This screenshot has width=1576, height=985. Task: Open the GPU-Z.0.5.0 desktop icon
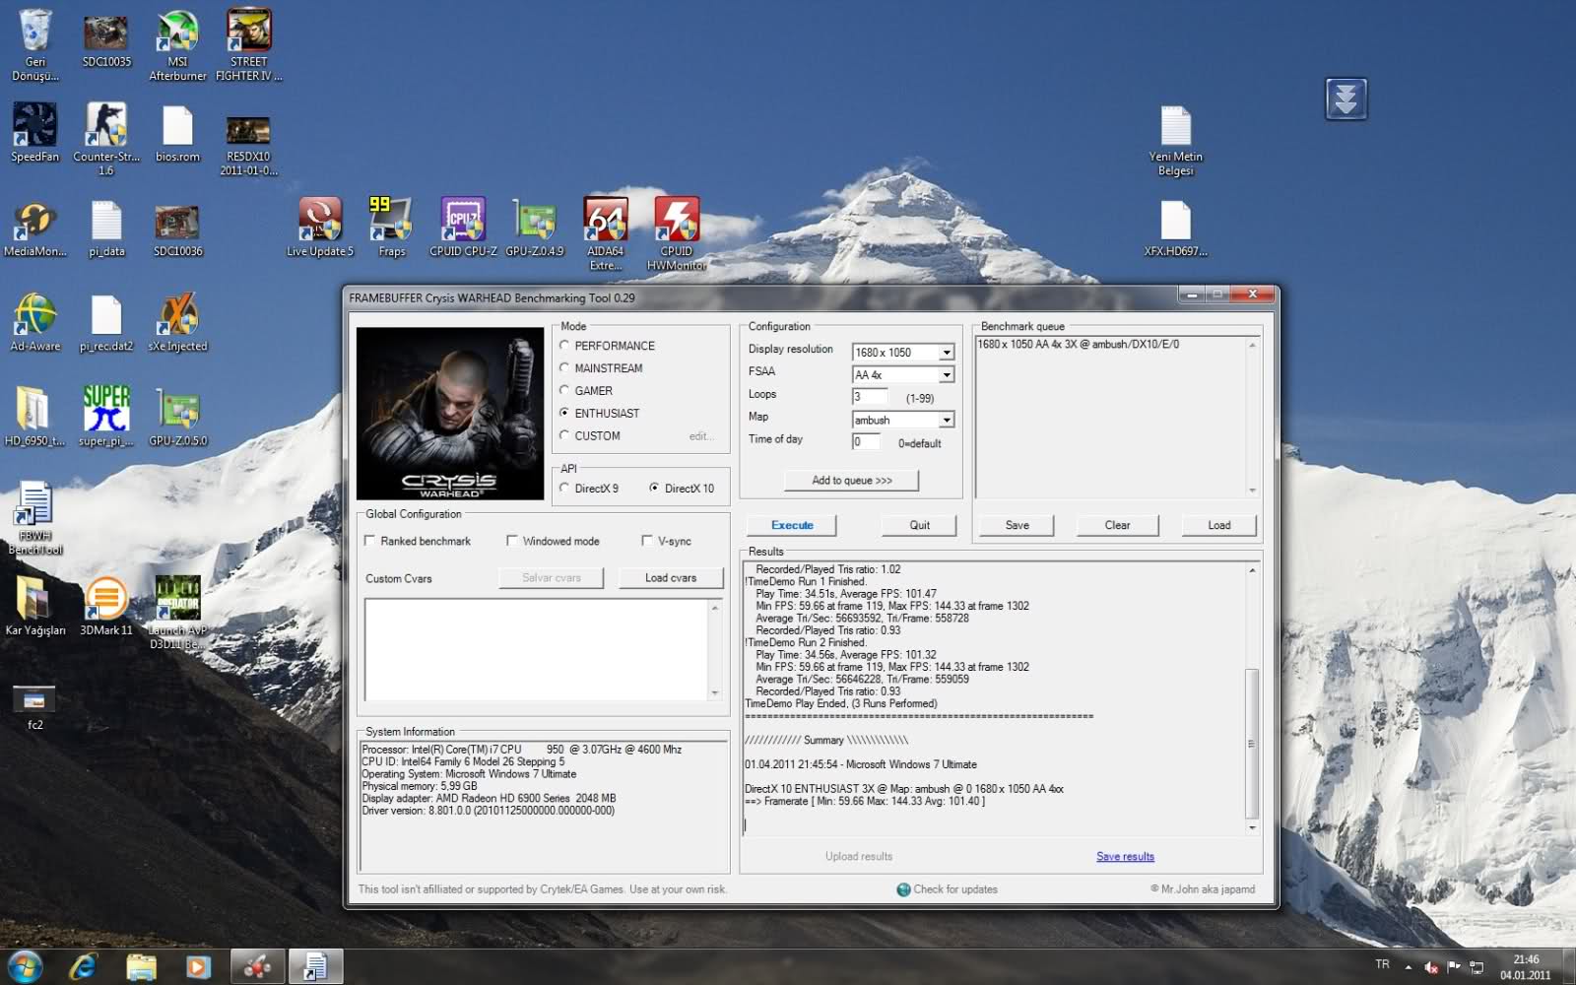[x=177, y=416]
